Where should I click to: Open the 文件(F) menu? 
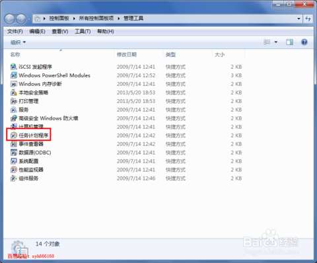(x=15, y=32)
